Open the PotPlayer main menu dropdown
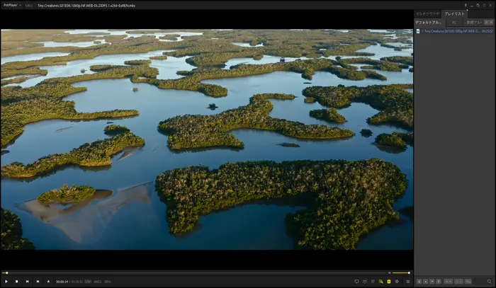496x288 pixels. click(12, 5)
